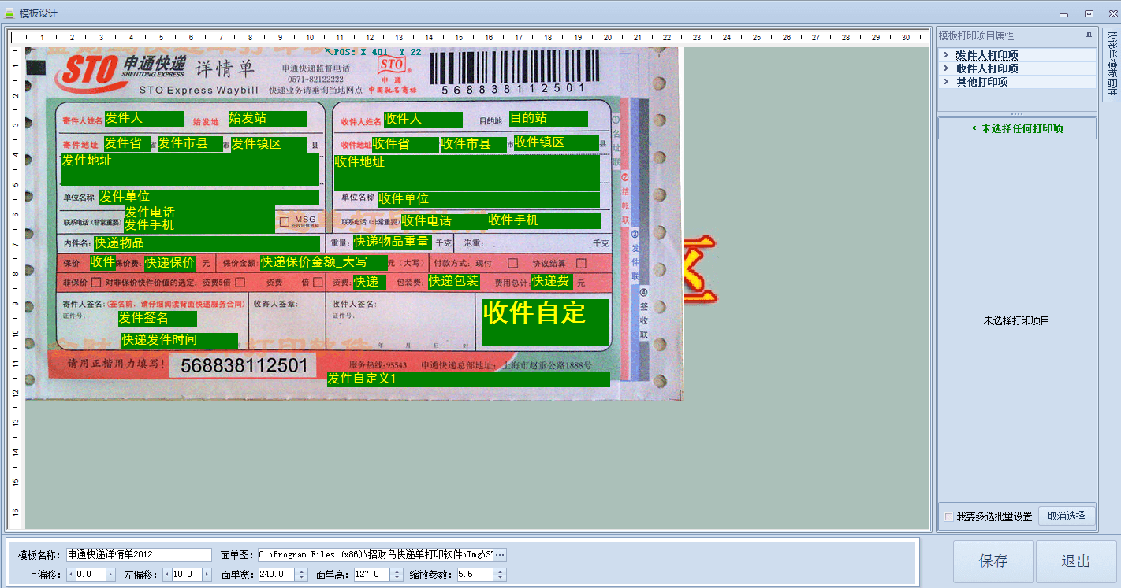Viewport: 1121px width, 588px height.
Task: Click the 面单图 file path field
Action: coord(375,555)
